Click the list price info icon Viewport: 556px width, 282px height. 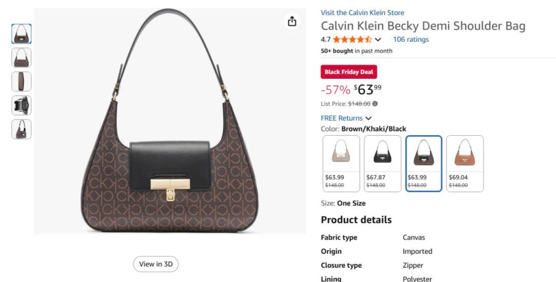coord(375,104)
